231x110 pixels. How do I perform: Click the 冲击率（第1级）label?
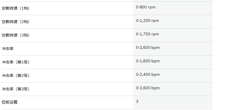click(x=15, y=62)
